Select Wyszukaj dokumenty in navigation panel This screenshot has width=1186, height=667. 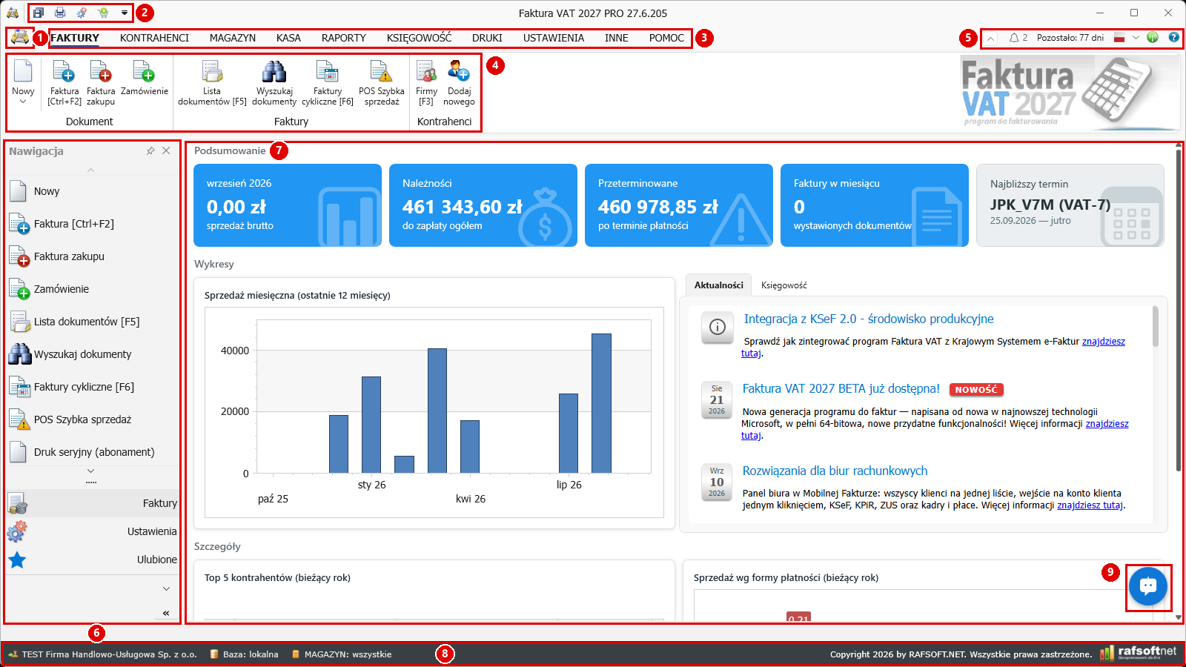point(93,354)
